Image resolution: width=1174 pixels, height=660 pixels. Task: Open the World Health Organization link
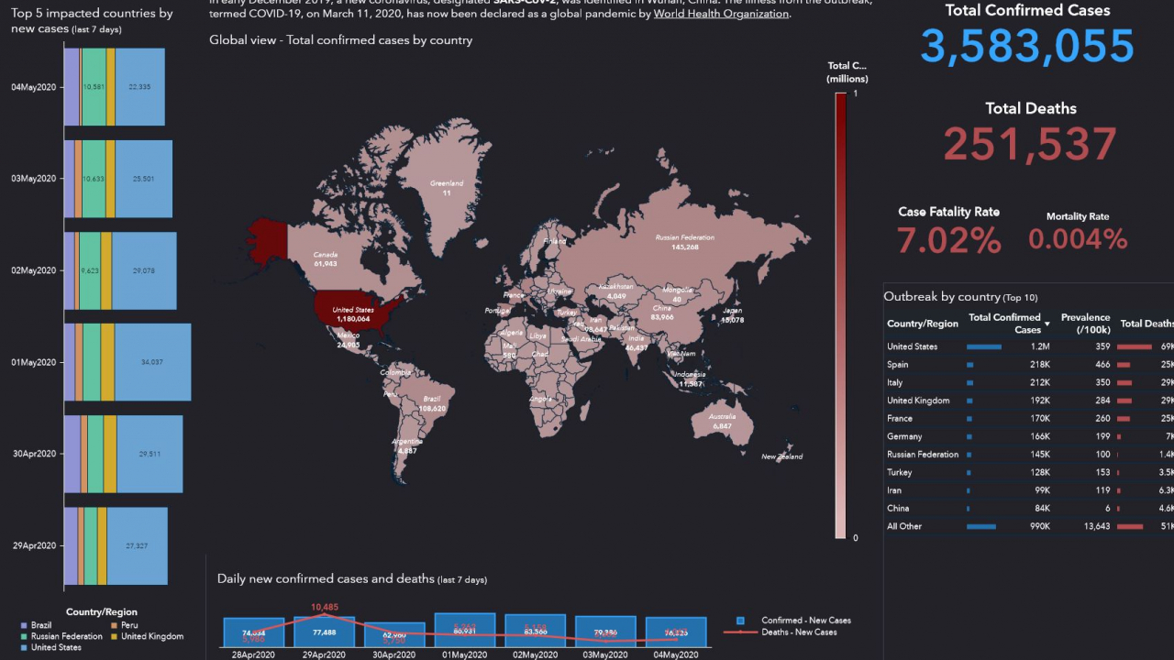pos(721,14)
